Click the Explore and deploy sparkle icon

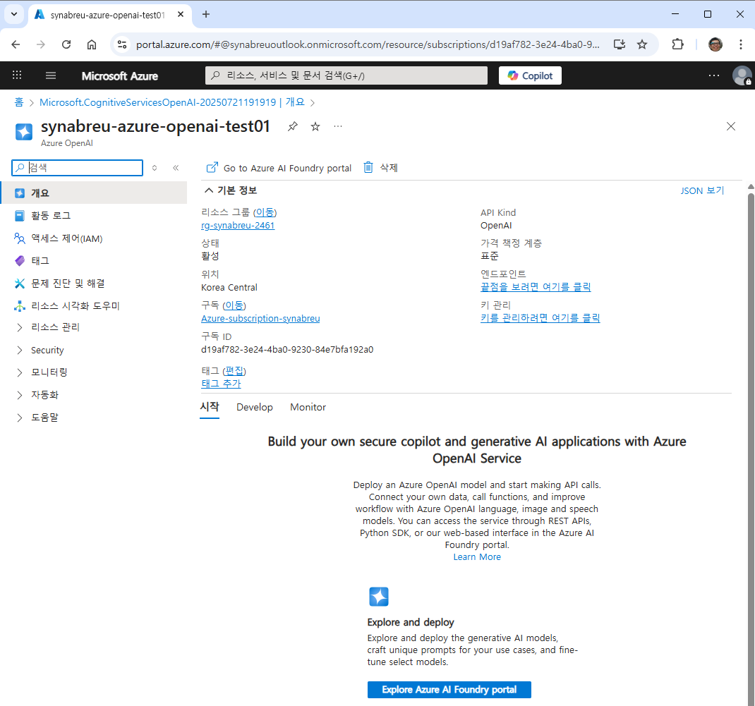point(378,597)
